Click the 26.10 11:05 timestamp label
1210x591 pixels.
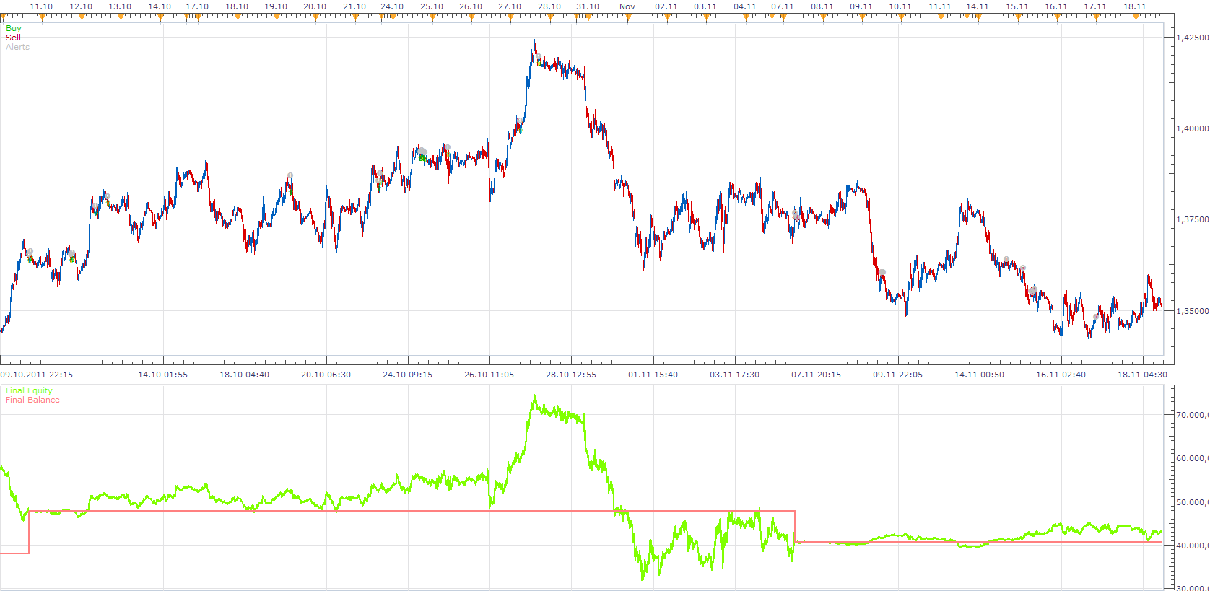(x=489, y=375)
